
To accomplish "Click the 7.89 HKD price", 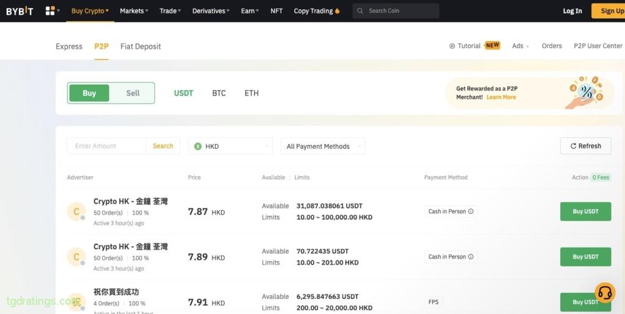I will [206, 257].
